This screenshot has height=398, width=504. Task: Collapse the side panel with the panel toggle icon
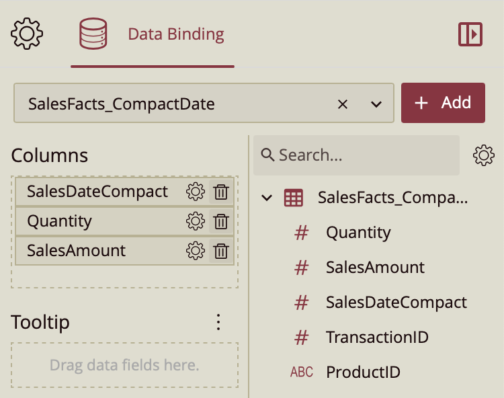(470, 34)
